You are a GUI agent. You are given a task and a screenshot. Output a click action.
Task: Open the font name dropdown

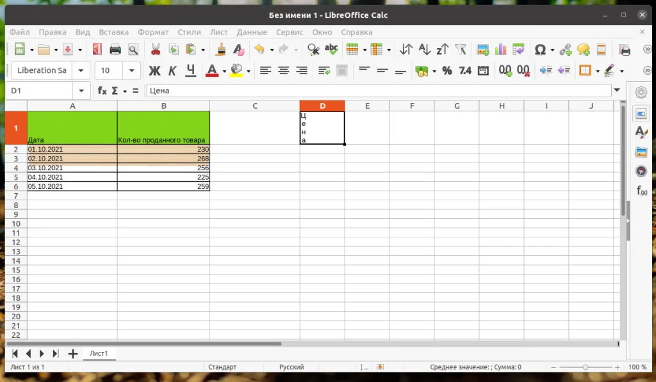(80, 70)
